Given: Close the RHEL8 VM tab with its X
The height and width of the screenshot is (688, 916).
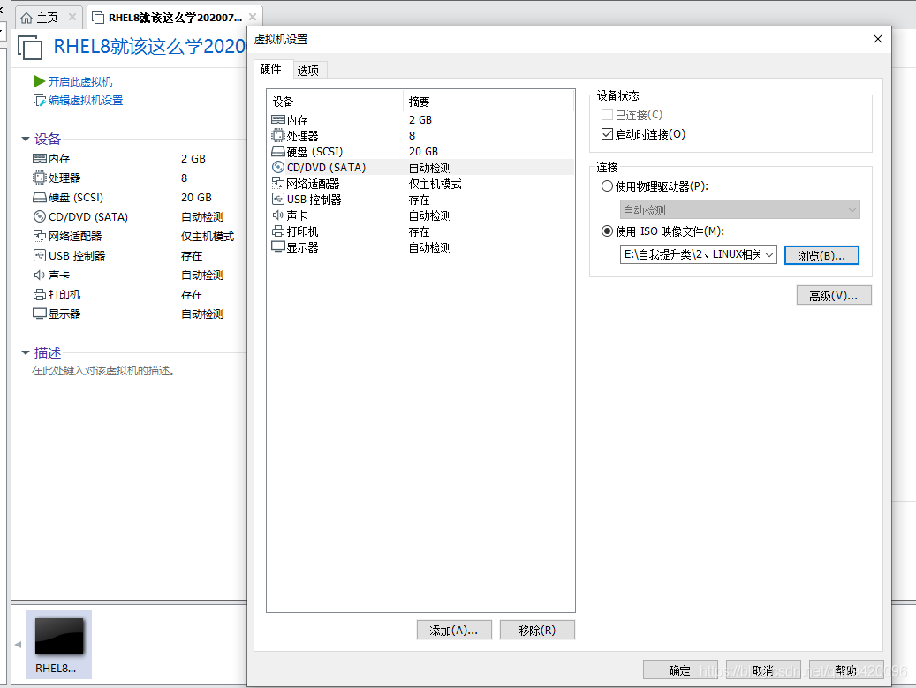Looking at the screenshot, I should click(253, 17).
